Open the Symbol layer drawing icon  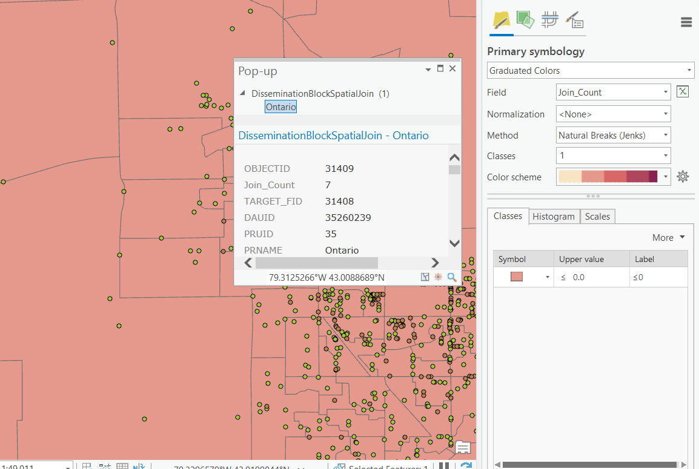549,21
